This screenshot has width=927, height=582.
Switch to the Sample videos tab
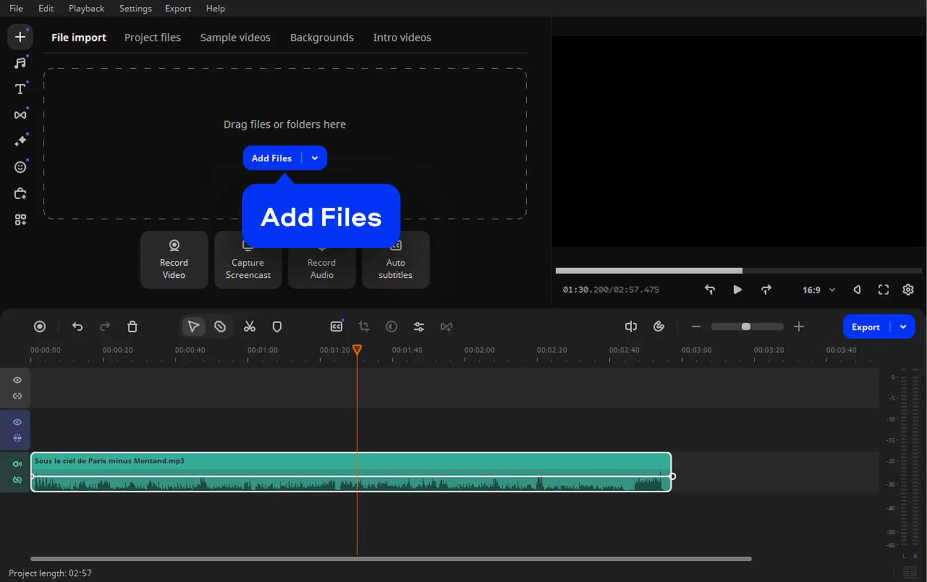coord(235,37)
